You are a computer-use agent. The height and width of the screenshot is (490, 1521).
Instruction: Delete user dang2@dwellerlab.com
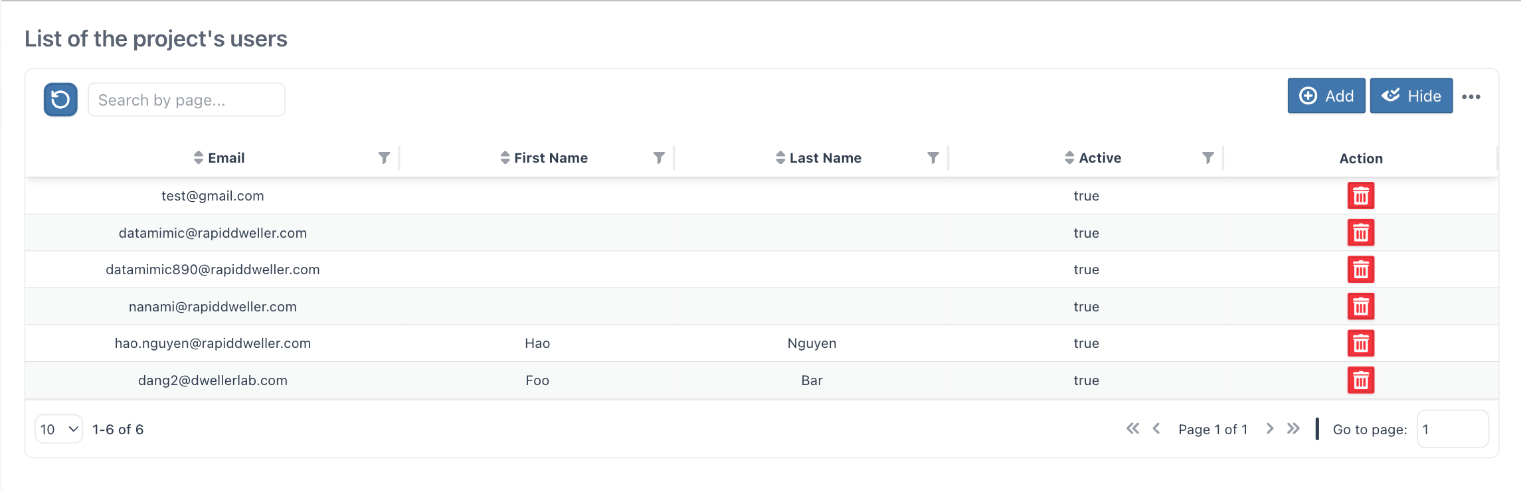coord(1361,380)
